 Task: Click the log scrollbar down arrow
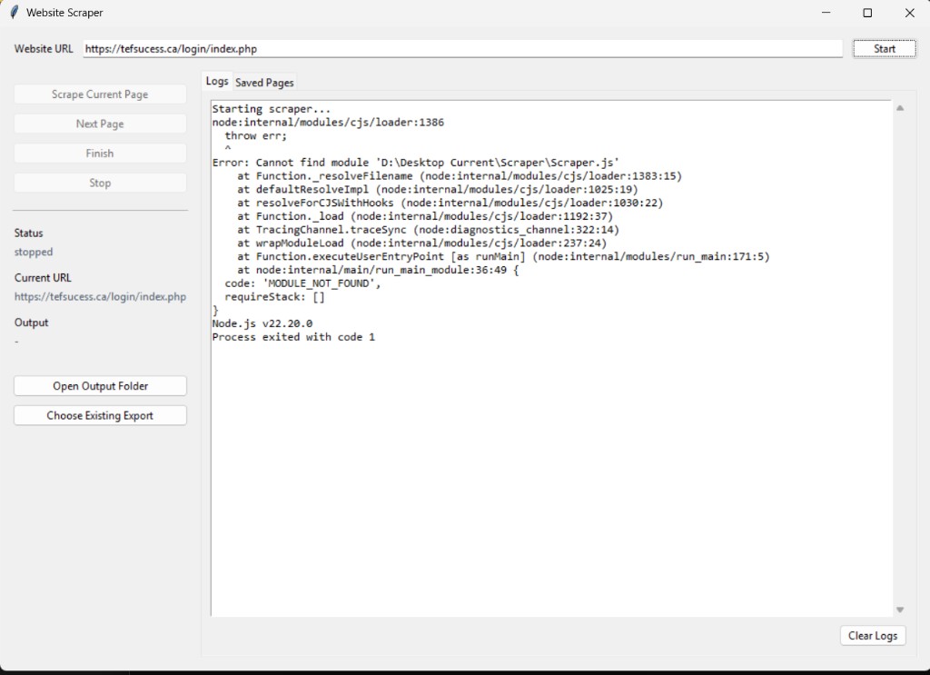900,610
